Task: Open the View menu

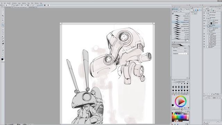Action: pyautogui.click(x=28, y=3)
